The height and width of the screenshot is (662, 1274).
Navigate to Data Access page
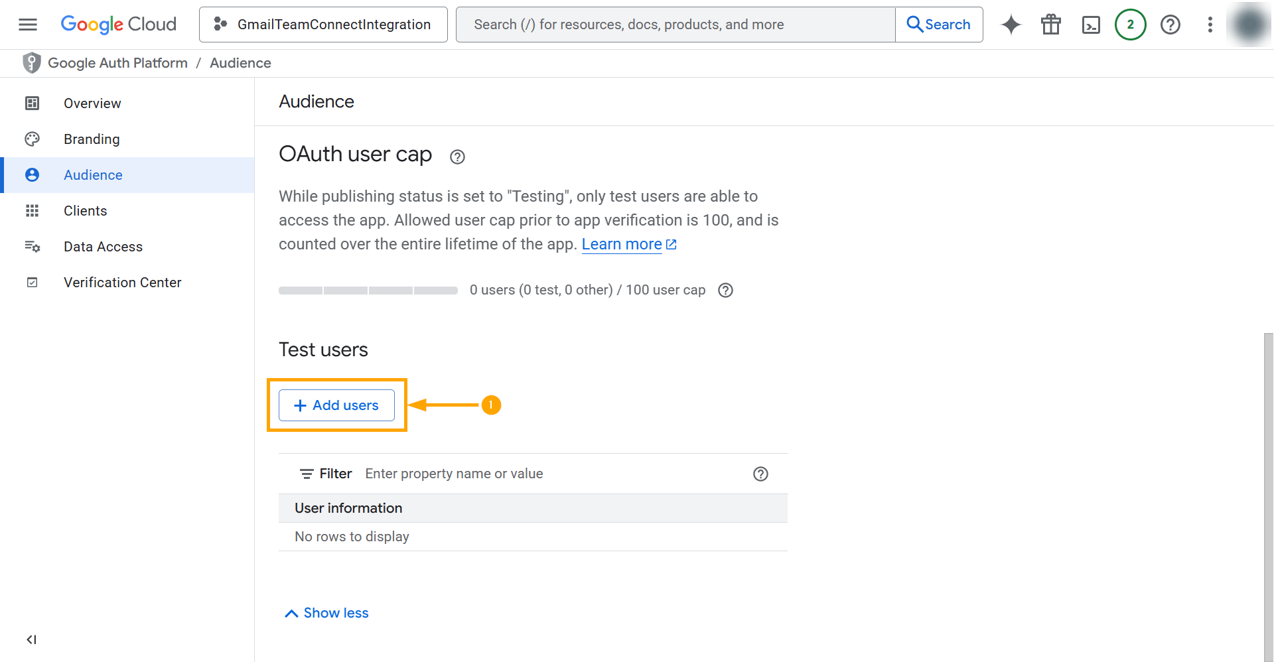pyautogui.click(x=103, y=247)
